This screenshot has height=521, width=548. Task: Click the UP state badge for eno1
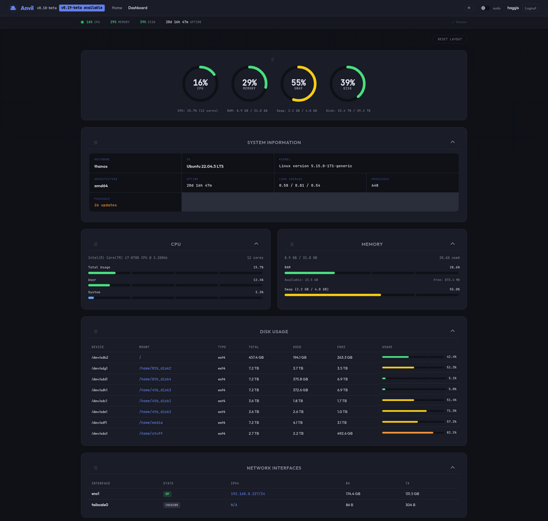coord(168,494)
